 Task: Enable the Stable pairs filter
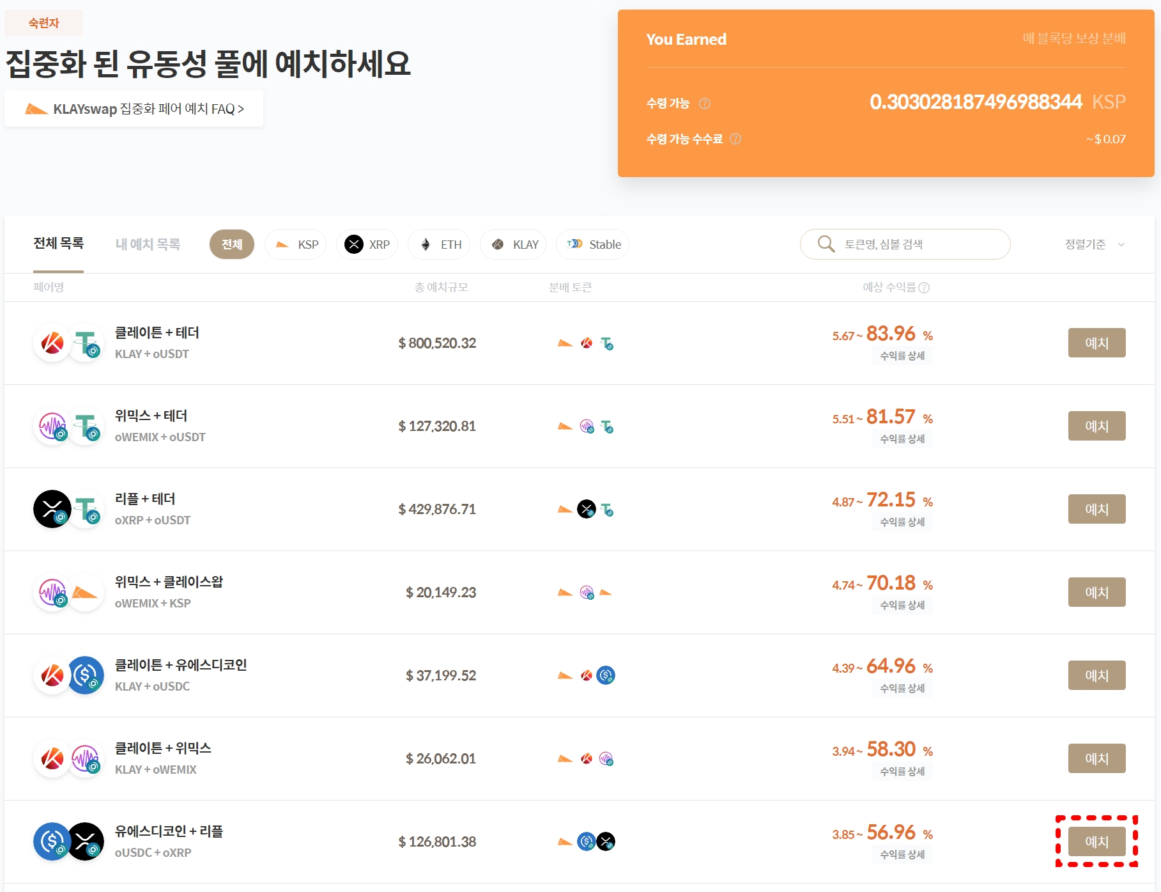tap(593, 244)
